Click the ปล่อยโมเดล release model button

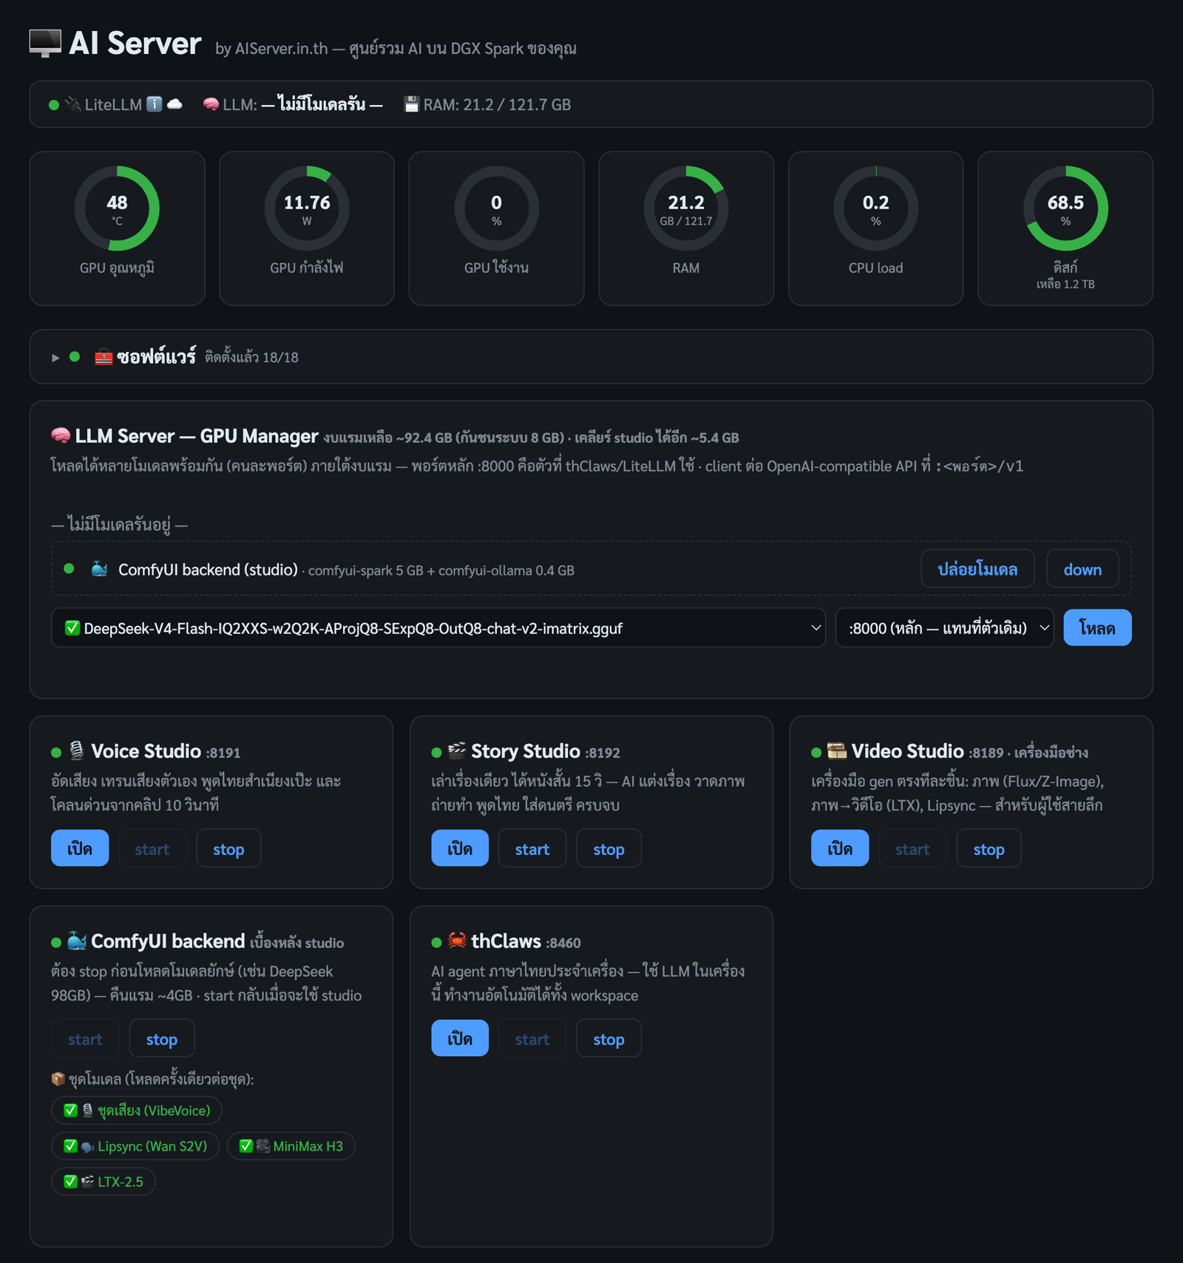977,569
